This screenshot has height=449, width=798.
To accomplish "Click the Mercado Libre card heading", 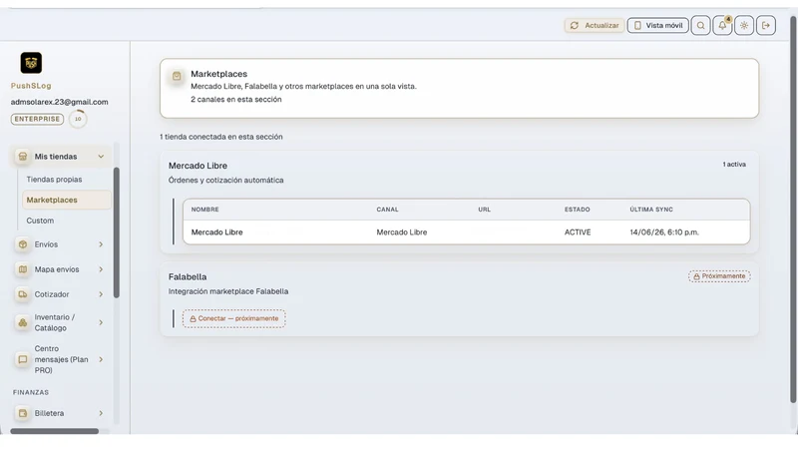I will coord(198,166).
